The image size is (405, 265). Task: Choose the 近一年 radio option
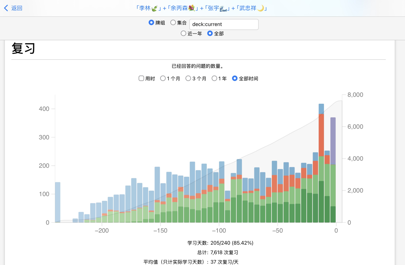pyautogui.click(x=183, y=33)
